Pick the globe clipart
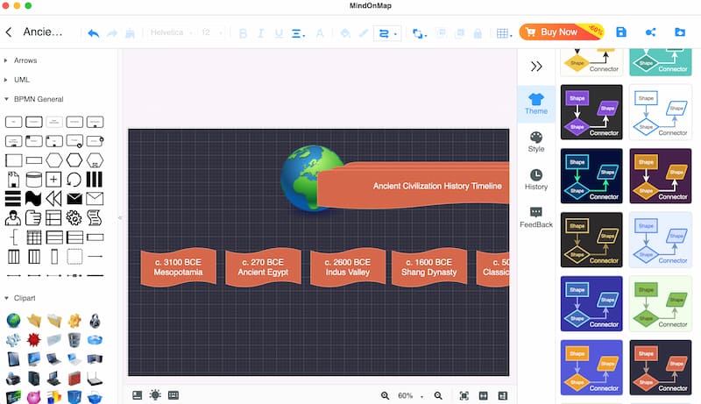 [13, 321]
